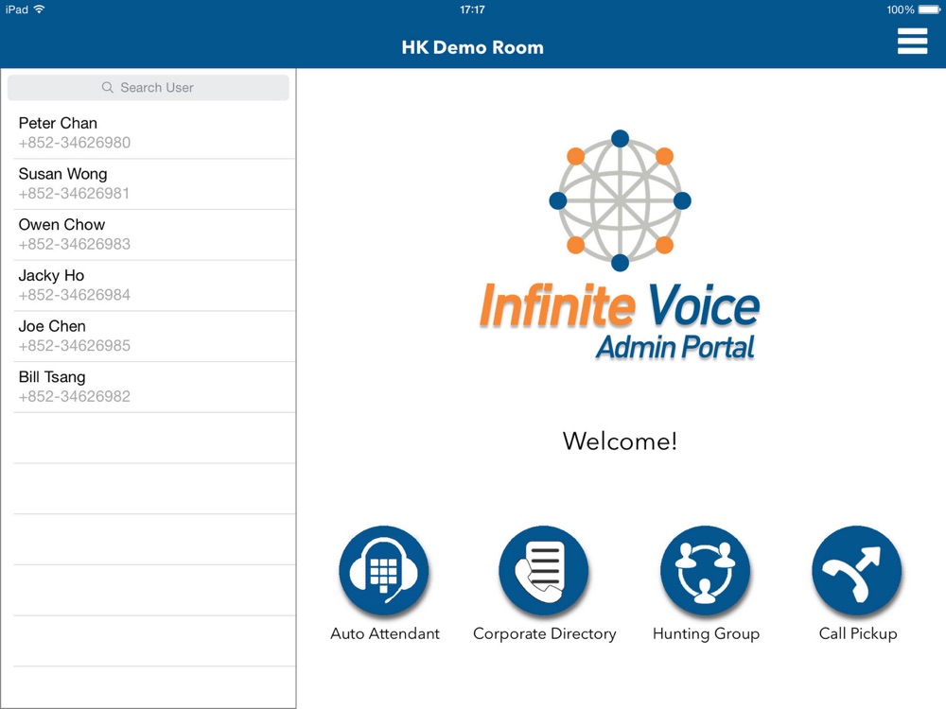The width and height of the screenshot is (946, 709).
Task: Click phone number +852-34626982
Action: pyautogui.click(x=74, y=396)
